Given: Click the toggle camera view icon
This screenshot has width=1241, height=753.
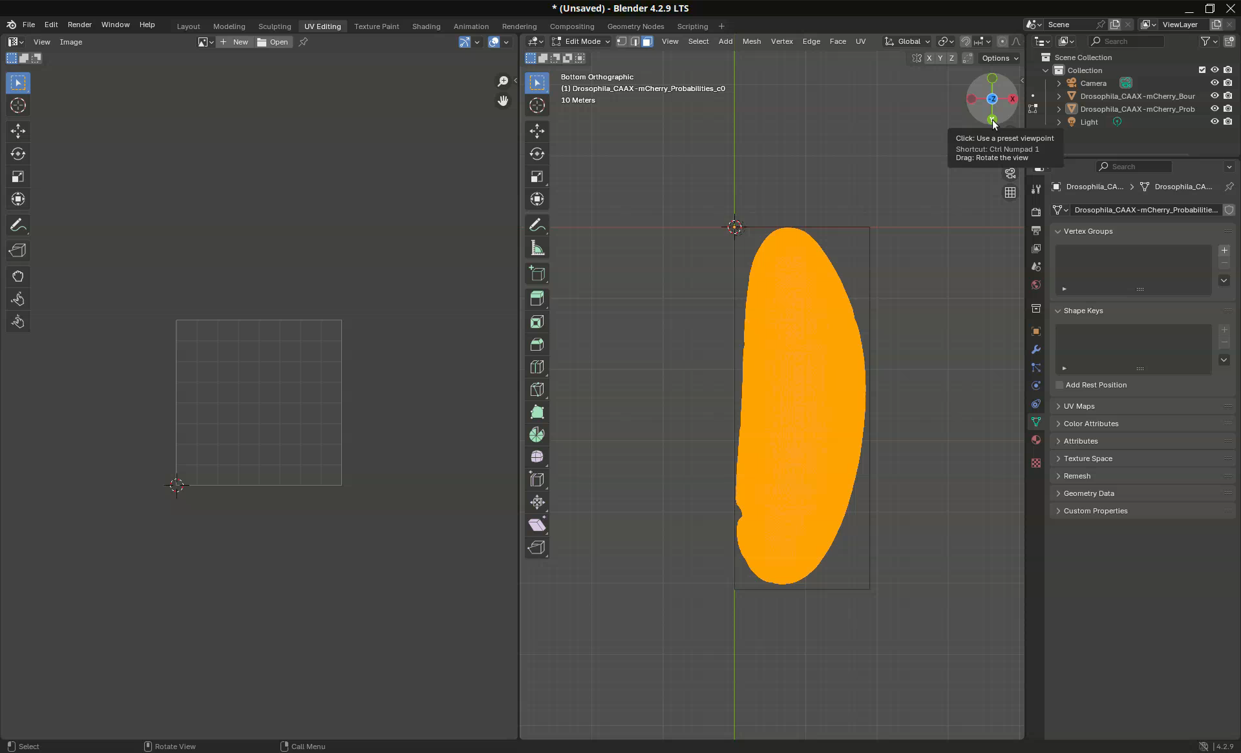Looking at the screenshot, I should (x=1010, y=174).
